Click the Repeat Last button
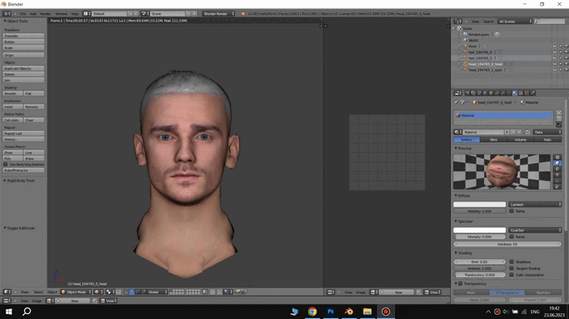 24,133
